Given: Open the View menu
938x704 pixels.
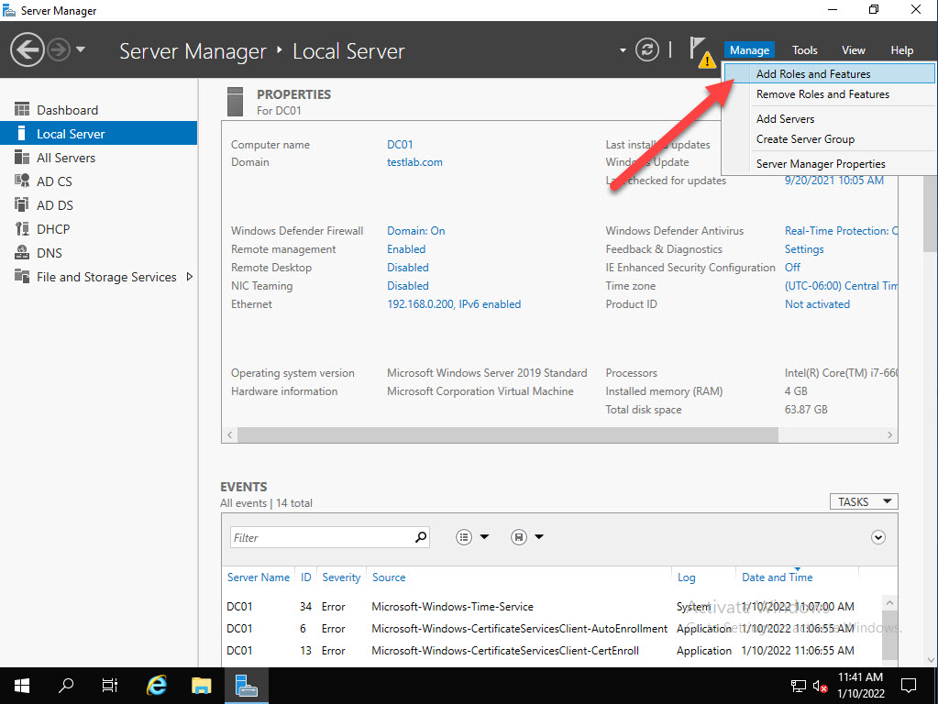Looking at the screenshot, I should [853, 50].
